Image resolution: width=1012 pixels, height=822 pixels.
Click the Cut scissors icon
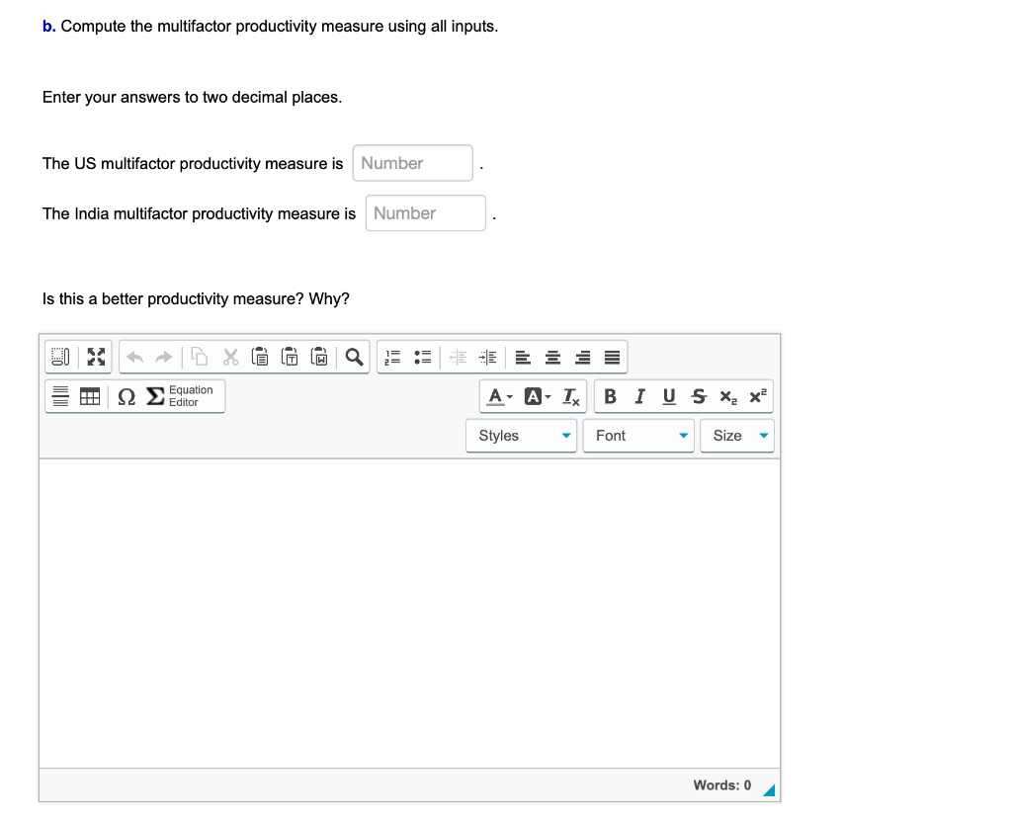[x=230, y=357]
